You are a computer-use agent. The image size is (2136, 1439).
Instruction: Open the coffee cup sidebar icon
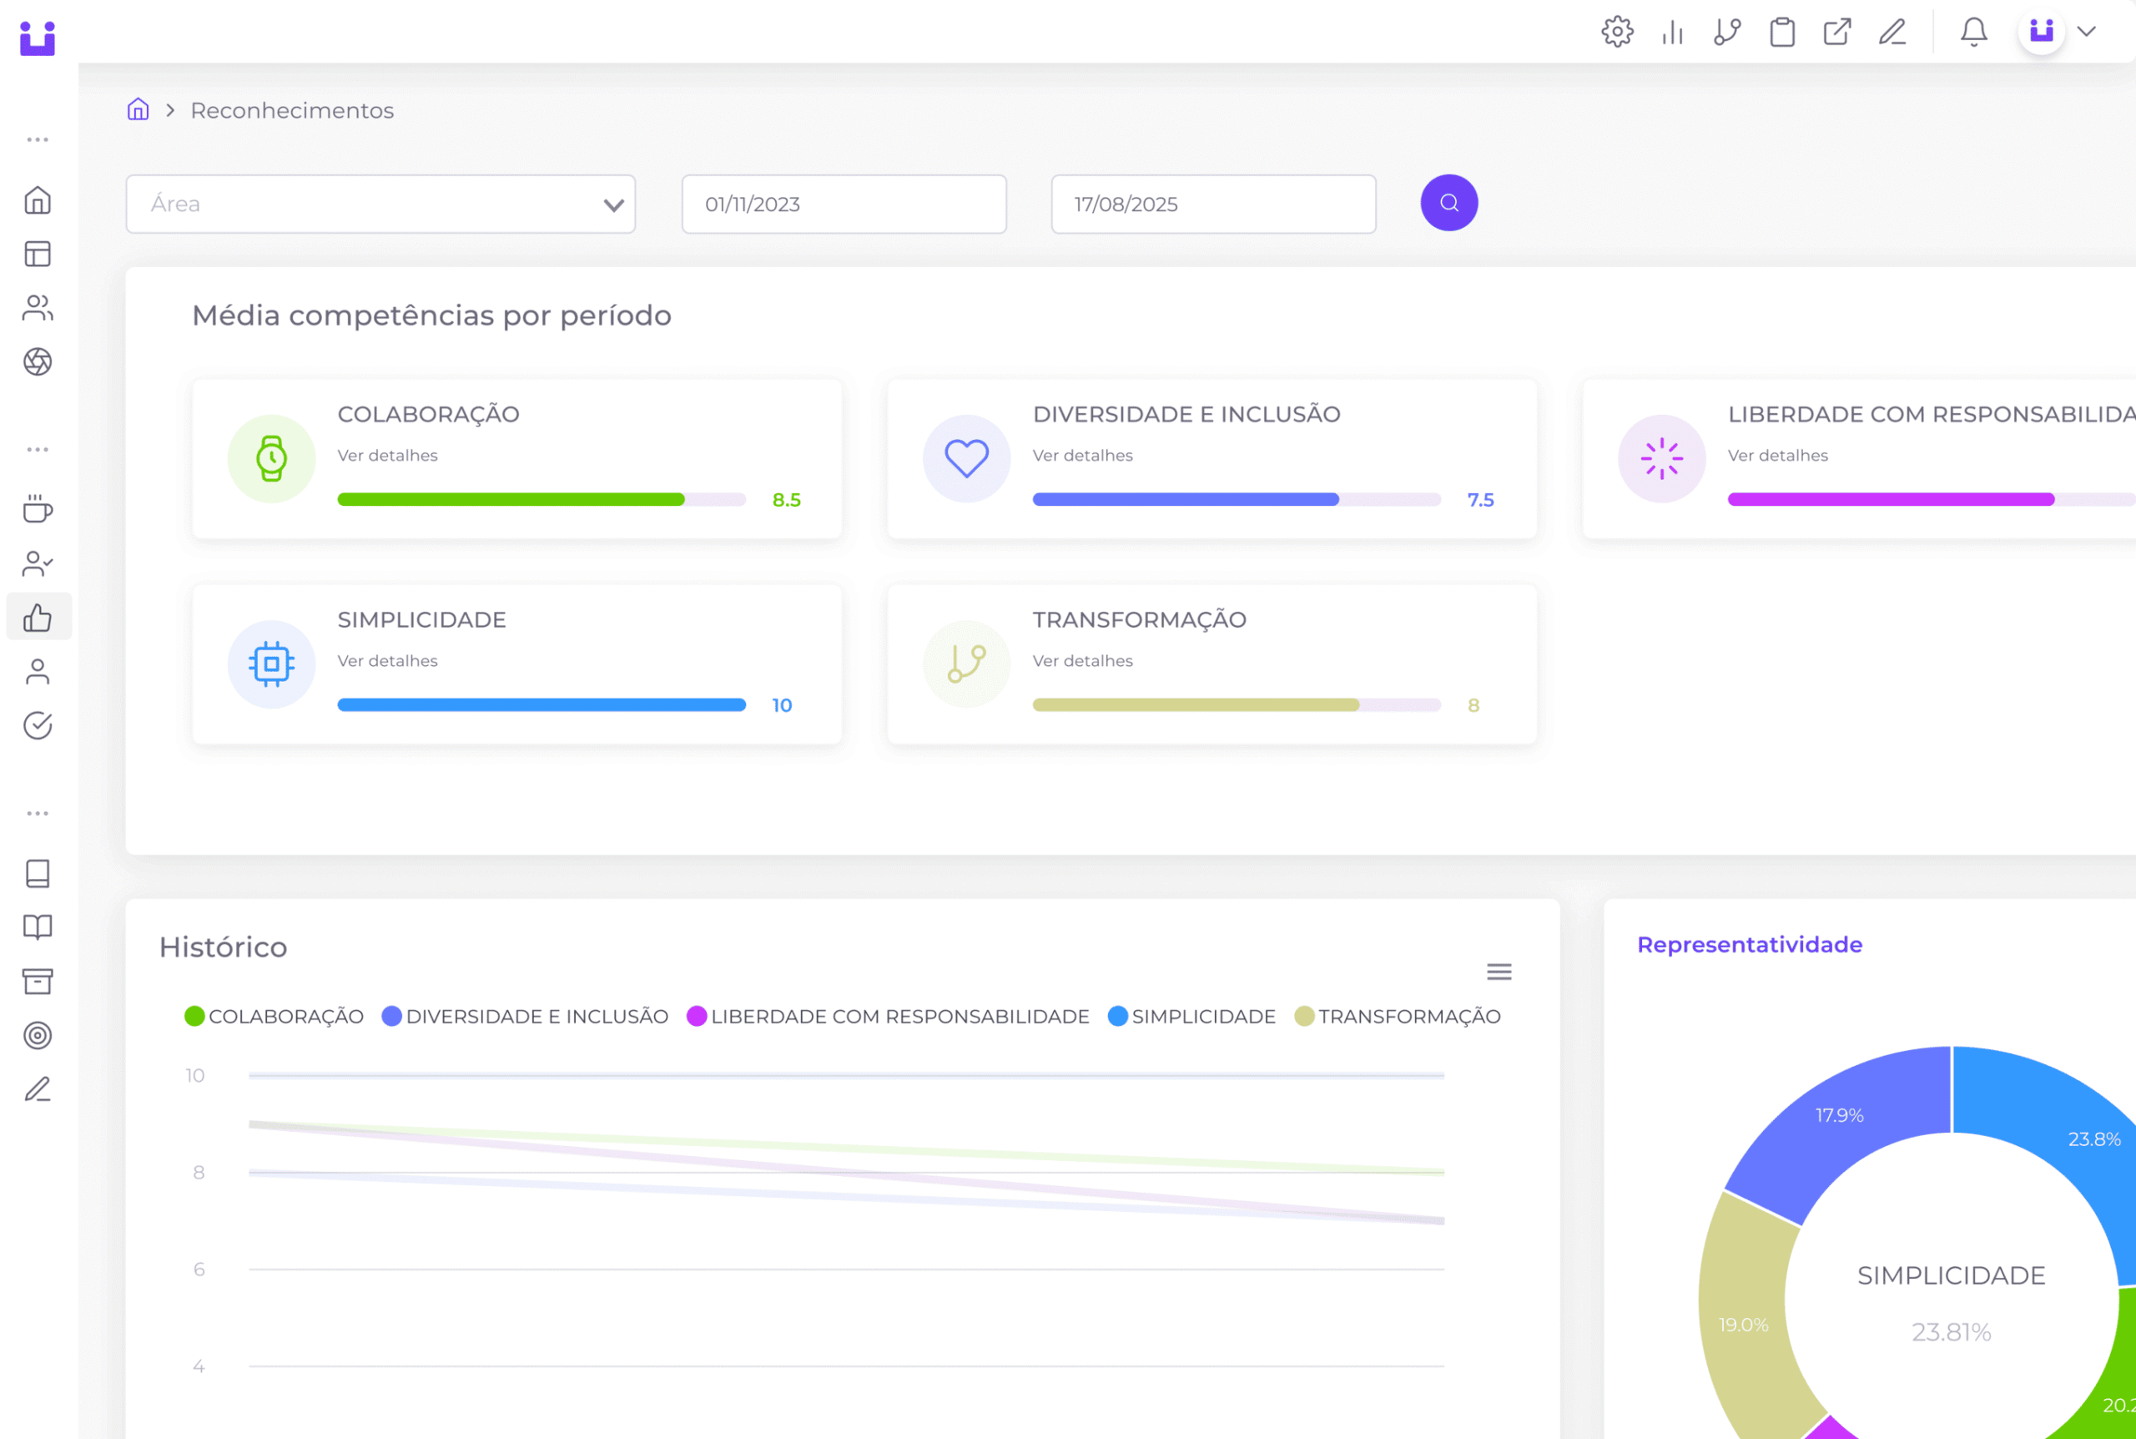(38, 509)
